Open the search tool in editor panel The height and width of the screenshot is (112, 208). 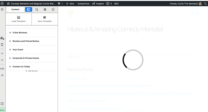[x=37, y=9]
